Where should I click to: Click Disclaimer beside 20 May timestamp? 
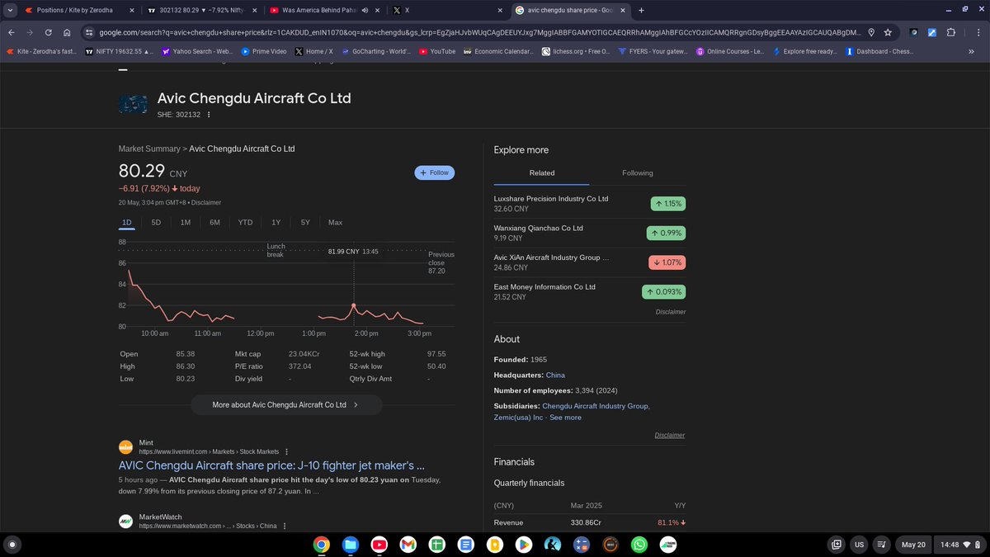point(206,202)
